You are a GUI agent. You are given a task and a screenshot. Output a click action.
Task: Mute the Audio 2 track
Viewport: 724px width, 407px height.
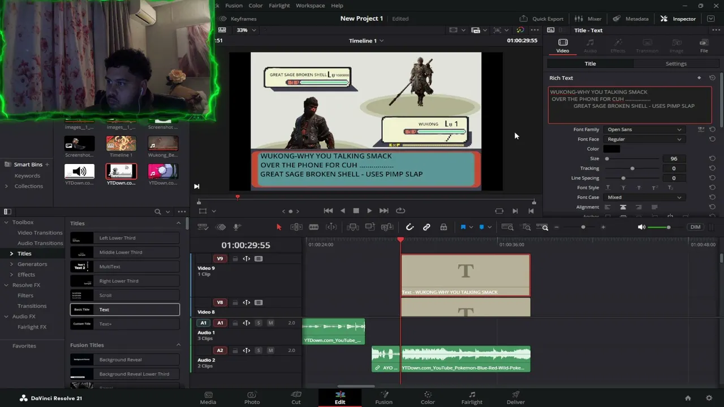[270, 350]
